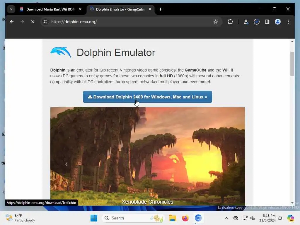
Task: Stop the page from loading
Action: coord(33,22)
